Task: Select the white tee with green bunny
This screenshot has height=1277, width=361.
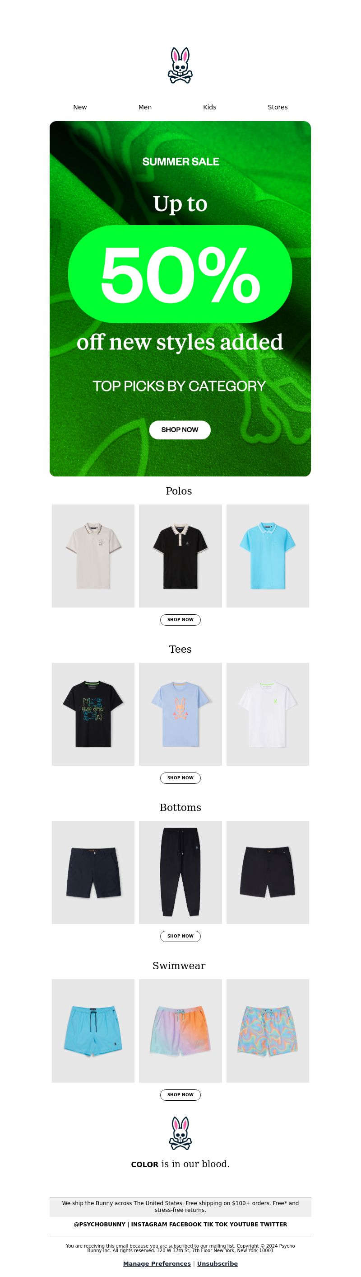Action: click(268, 714)
